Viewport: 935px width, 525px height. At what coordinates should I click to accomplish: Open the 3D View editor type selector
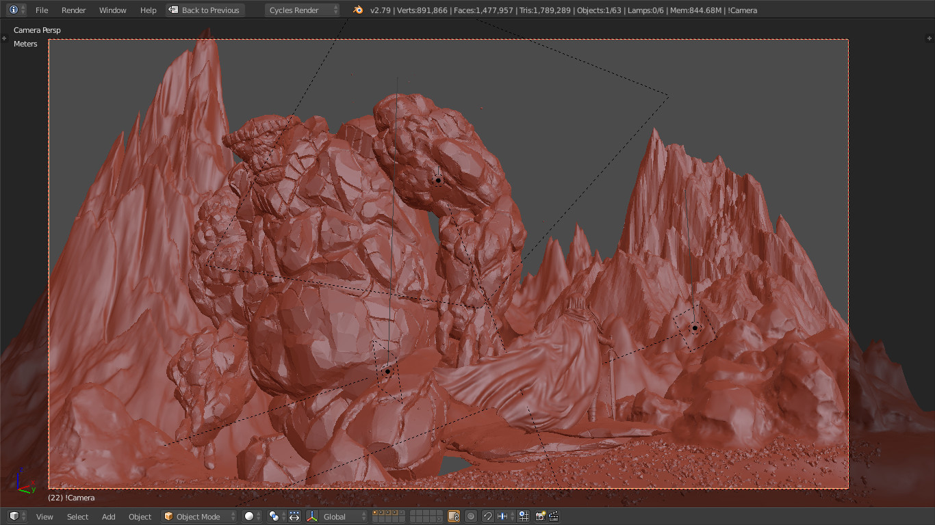pos(17,517)
